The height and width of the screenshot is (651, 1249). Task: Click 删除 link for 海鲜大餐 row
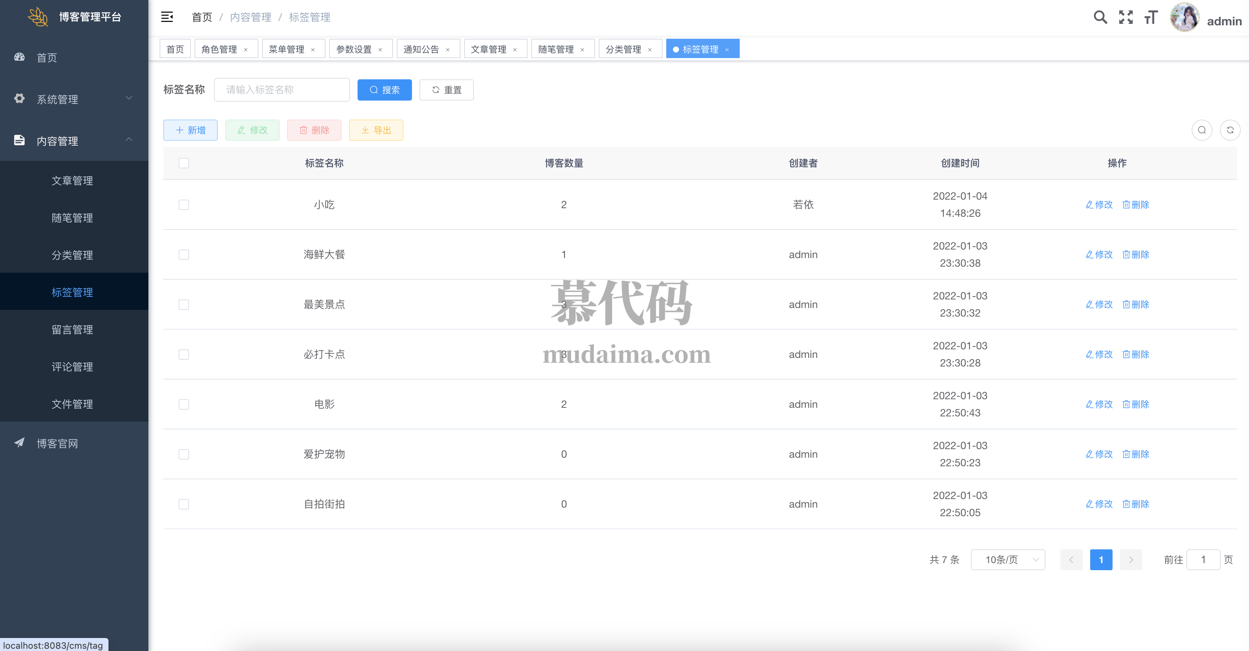(x=1136, y=255)
